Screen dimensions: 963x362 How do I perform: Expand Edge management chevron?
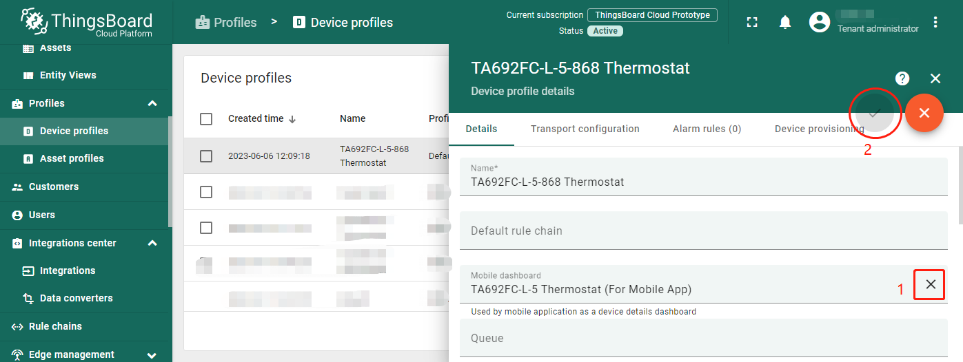pos(152,355)
